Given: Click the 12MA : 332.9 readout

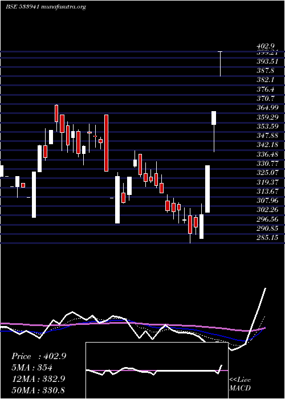Looking at the screenshot, I should 38,379.
